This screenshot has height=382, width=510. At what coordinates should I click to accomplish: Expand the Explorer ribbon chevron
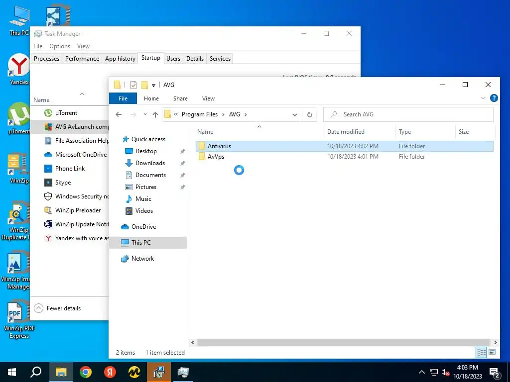tap(483, 98)
